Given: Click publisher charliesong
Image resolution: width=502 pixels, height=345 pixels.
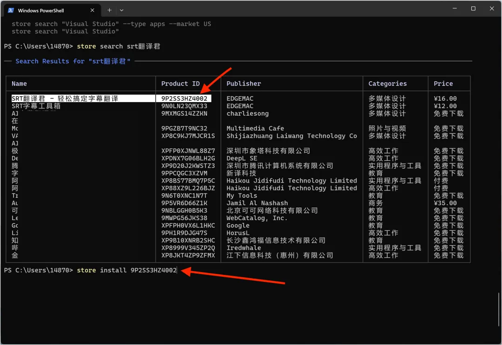Looking at the screenshot, I should coord(247,113).
